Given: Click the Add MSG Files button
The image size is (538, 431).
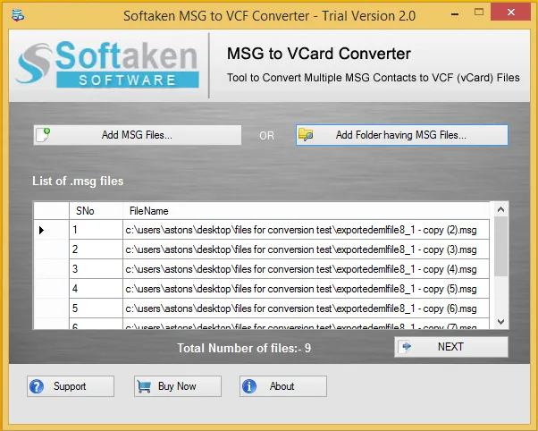Looking at the screenshot, I should click(138, 135).
